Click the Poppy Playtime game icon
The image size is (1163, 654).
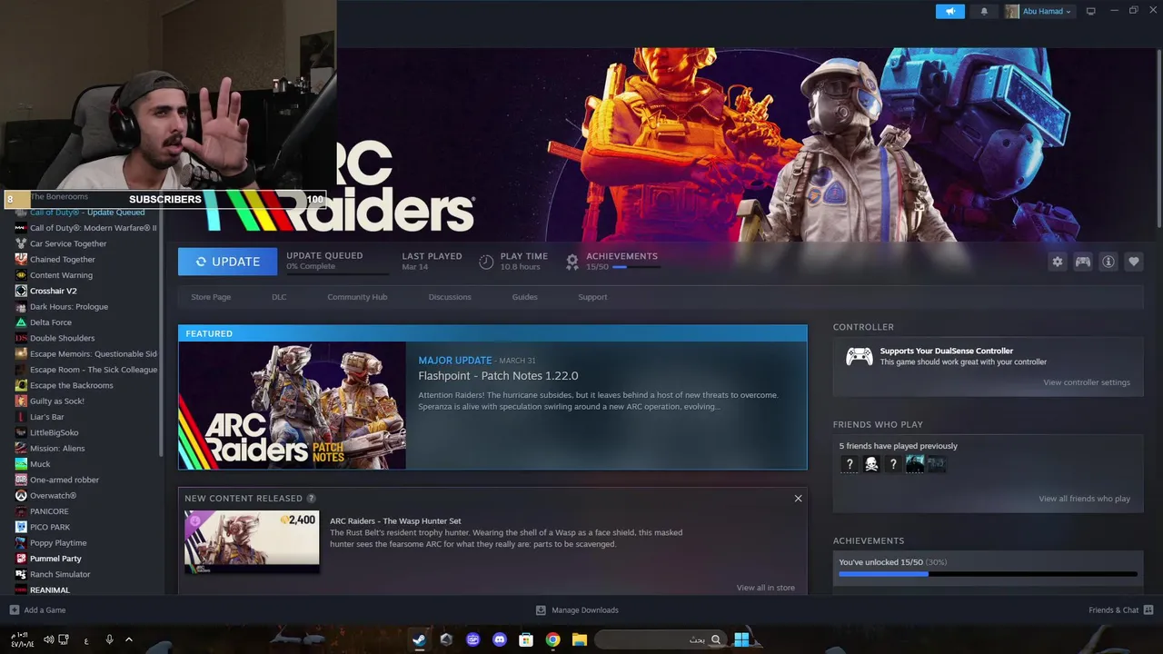pyautogui.click(x=21, y=543)
